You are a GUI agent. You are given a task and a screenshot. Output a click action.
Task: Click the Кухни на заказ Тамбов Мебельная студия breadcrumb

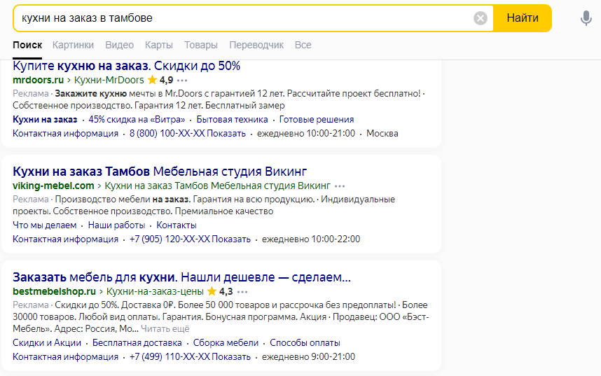[217, 186]
